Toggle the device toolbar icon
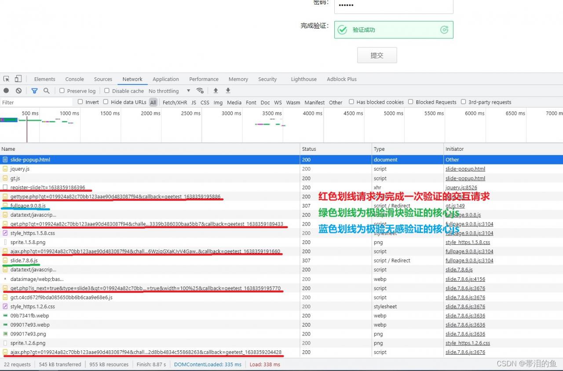This screenshot has width=563, height=371. [x=18, y=79]
